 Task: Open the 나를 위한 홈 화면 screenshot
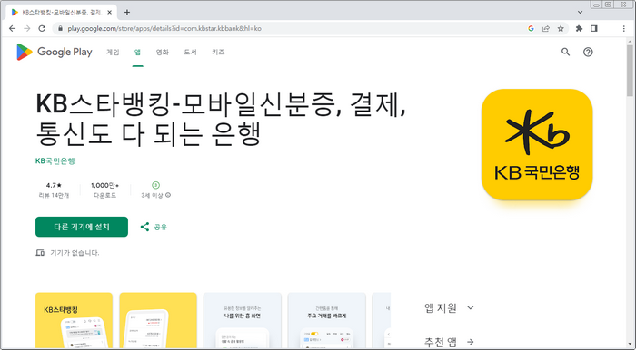(x=243, y=320)
